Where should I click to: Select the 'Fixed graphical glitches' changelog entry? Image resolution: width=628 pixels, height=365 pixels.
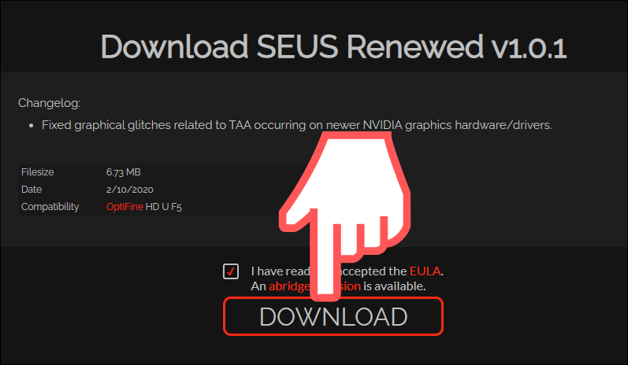tap(297, 125)
